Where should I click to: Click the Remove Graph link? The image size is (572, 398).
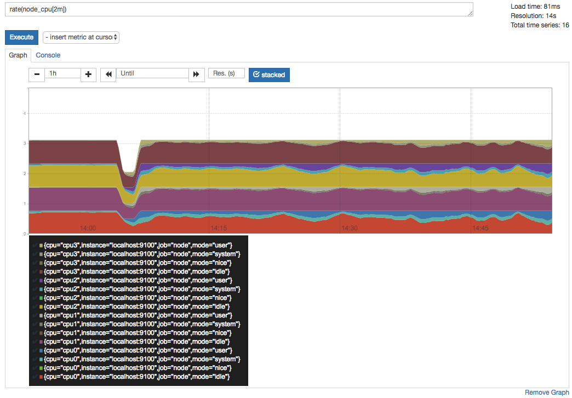click(546, 392)
